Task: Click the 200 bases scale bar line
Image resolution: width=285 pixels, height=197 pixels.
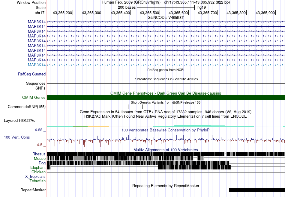Action: click(166, 7)
